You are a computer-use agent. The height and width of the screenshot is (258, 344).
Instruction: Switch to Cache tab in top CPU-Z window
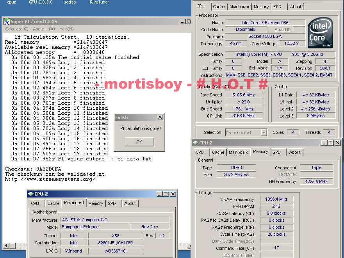coord(219,7)
